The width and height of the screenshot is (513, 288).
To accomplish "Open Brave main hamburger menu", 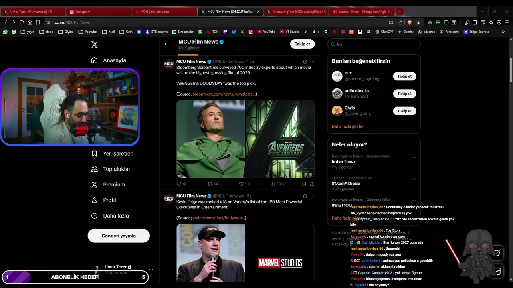I will click(507, 22).
